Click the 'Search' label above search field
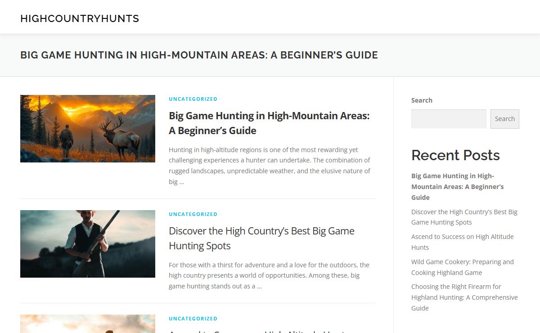 click(422, 100)
